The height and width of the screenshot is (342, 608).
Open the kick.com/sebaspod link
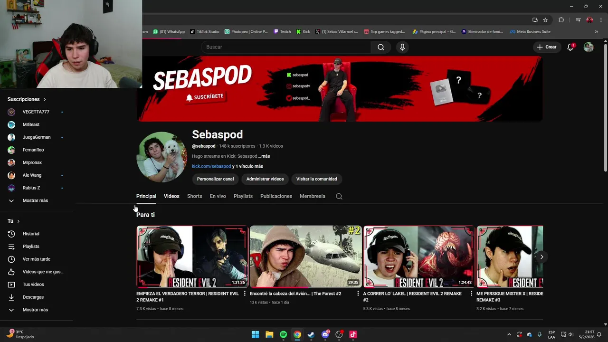pos(211,166)
